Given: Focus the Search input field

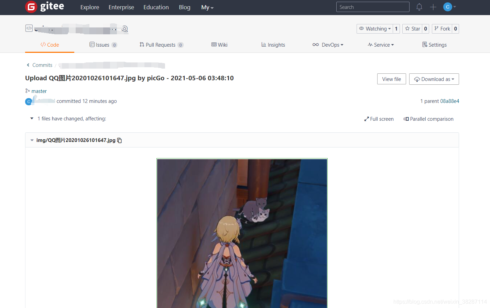Looking at the screenshot, I should pyautogui.click(x=373, y=7).
